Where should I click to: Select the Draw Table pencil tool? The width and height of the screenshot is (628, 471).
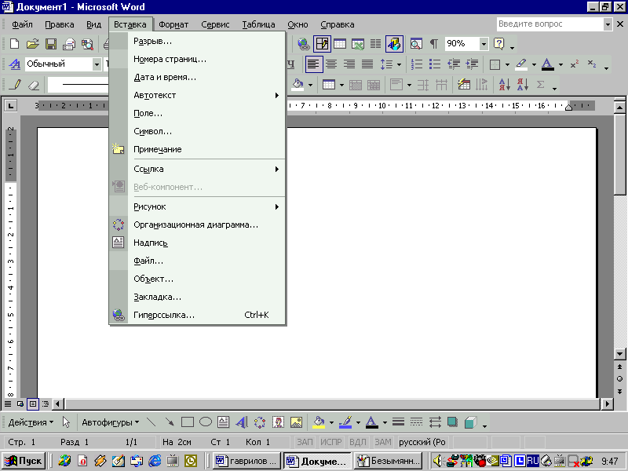15,85
